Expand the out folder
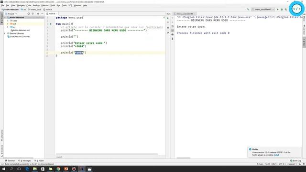Image resolution: width=306 pixels, height=172 pixels. [x=8, y=24]
